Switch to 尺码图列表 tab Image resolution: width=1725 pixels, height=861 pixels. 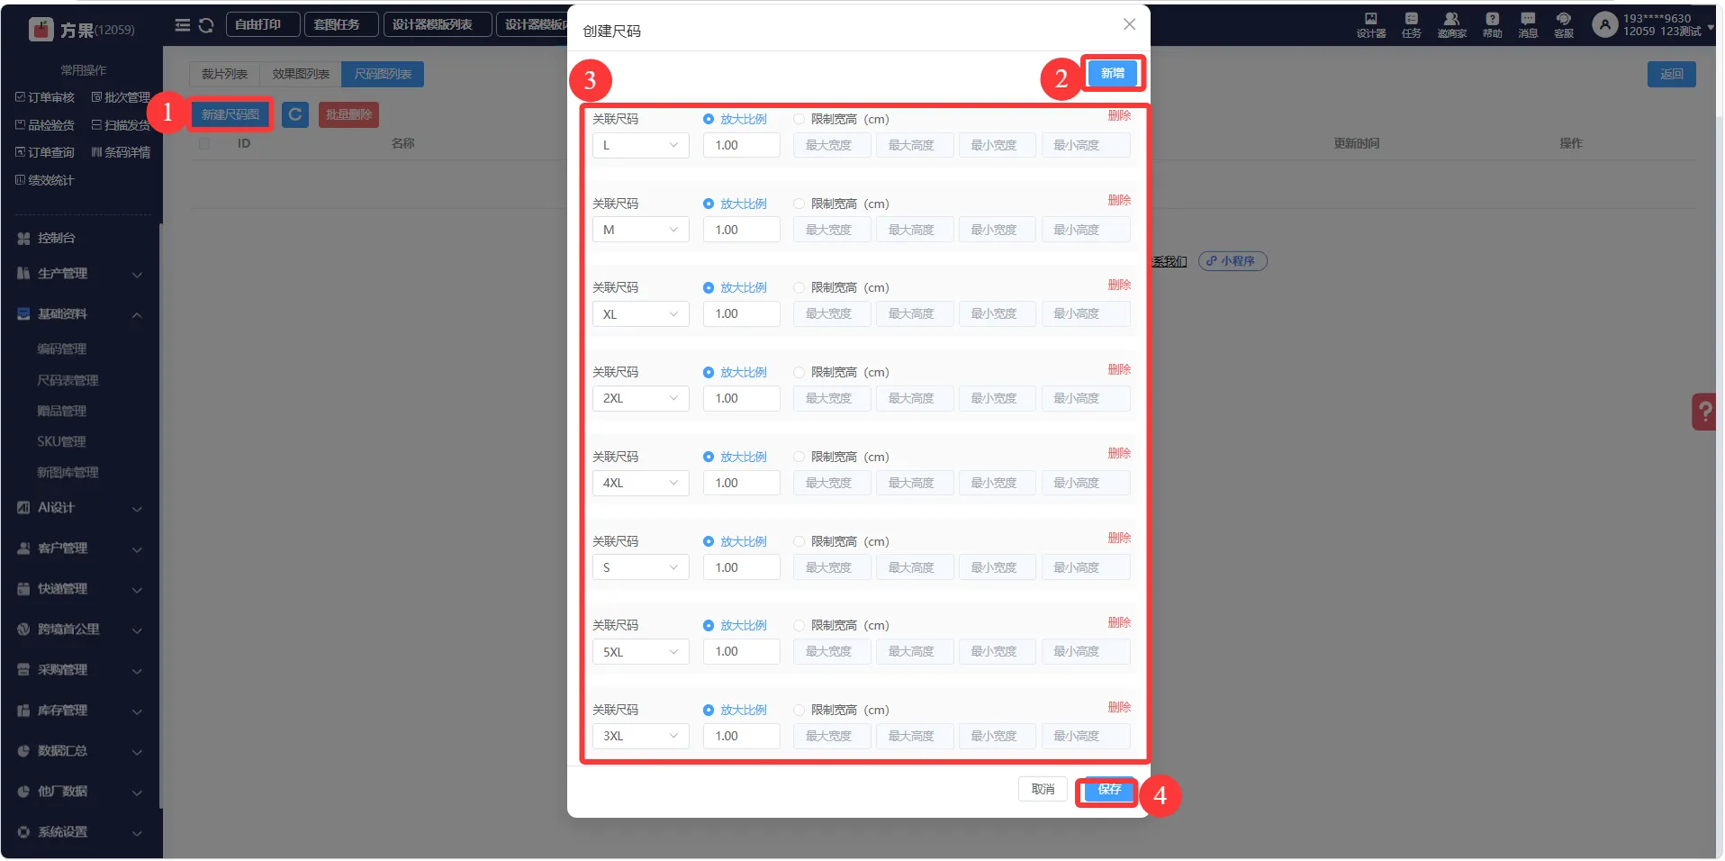tap(383, 74)
